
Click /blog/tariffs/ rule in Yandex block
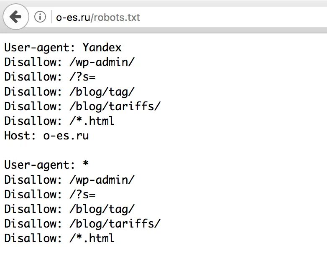coord(115,106)
